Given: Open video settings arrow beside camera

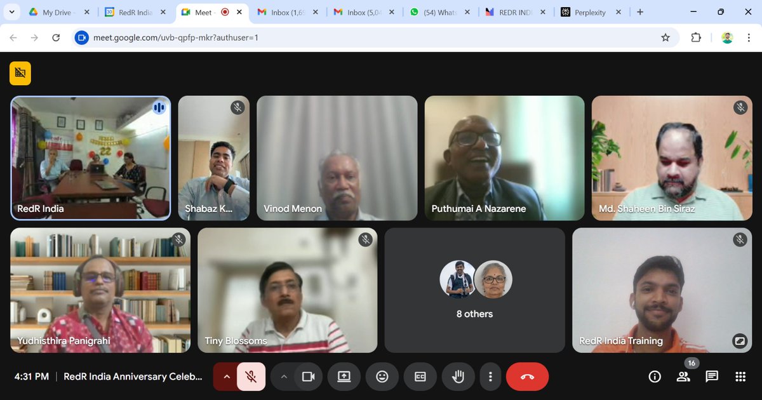Looking at the screenshot, I should coord(283,377).
